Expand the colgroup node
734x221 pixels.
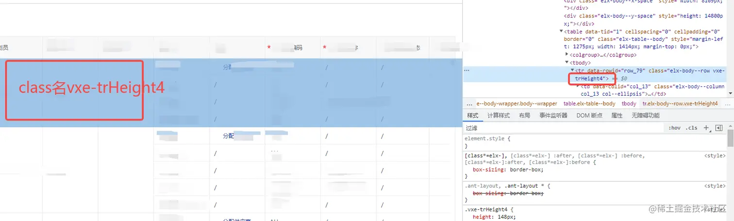click(567, 54)
